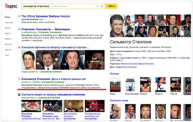Screen dimensions: 193x122
Task: Switch to Музыка section
Action: click(8, 44)
